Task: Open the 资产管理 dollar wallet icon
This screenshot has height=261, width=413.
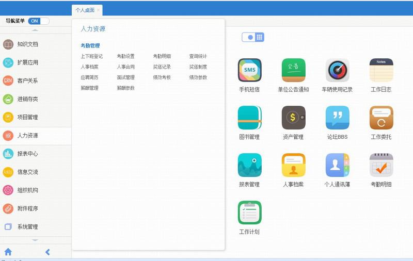Action: click(x=293, y=118)
